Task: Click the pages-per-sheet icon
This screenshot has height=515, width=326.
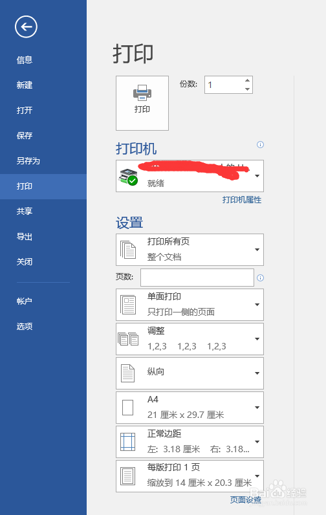Action: click(127, 476)
